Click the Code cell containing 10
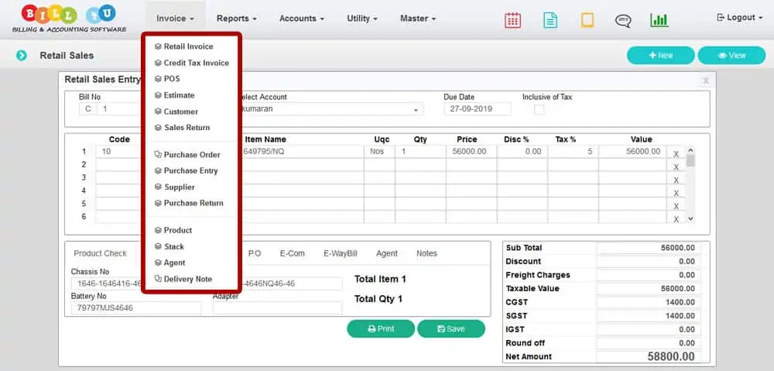774x371 pixels. (x=118, y=152)
